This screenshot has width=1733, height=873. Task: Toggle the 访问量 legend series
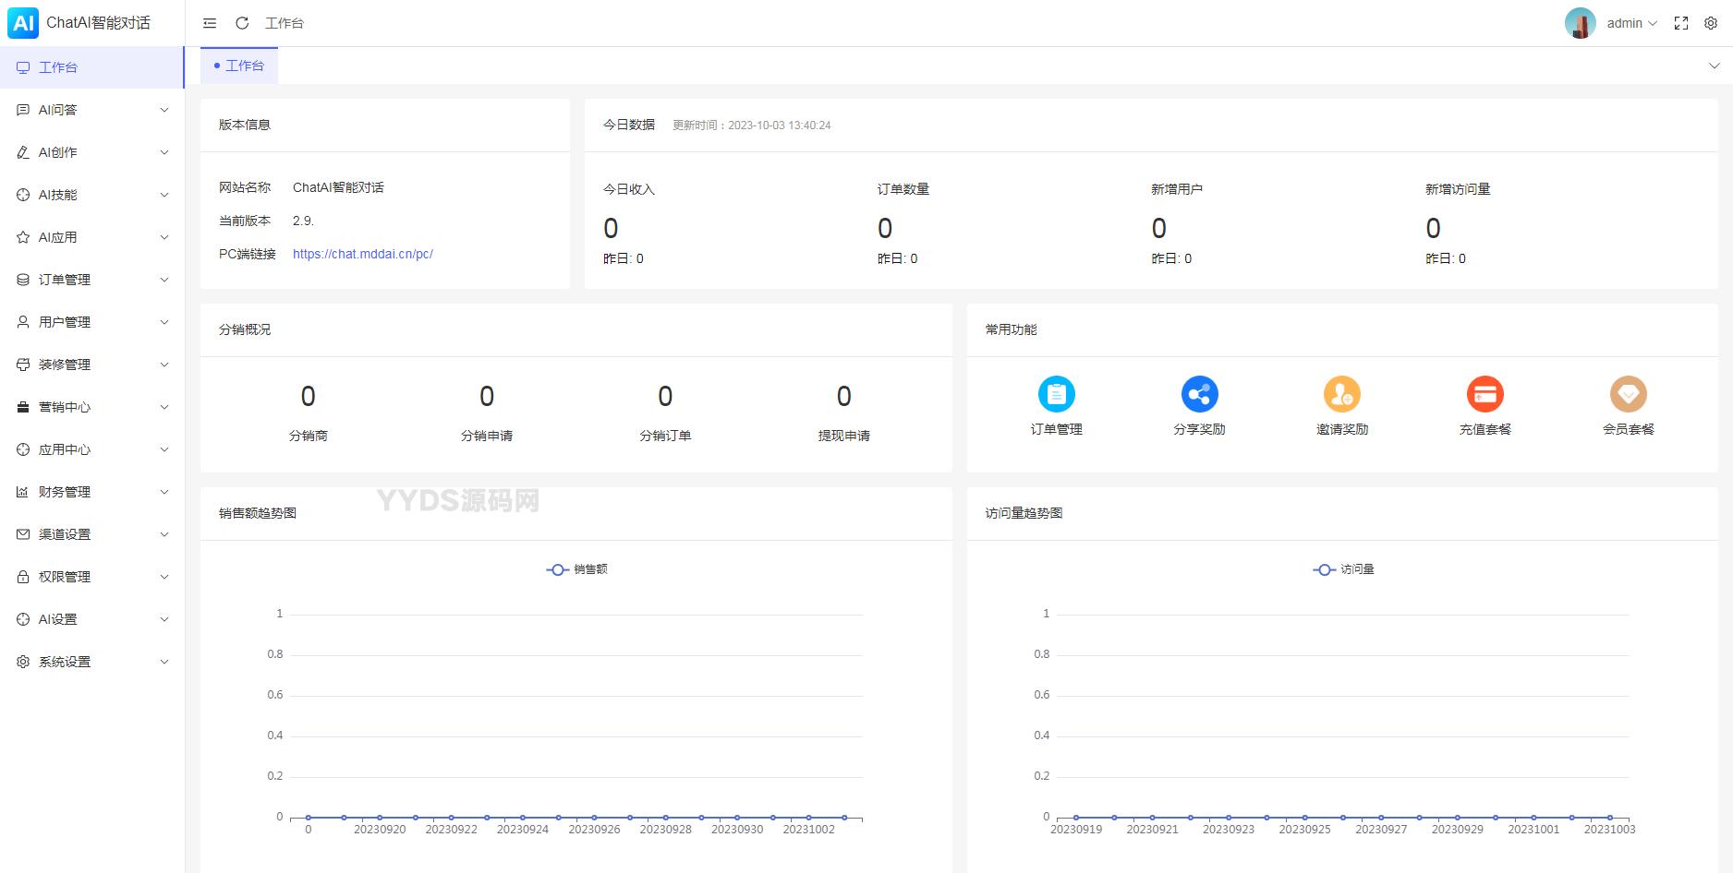pos(1344,569)
